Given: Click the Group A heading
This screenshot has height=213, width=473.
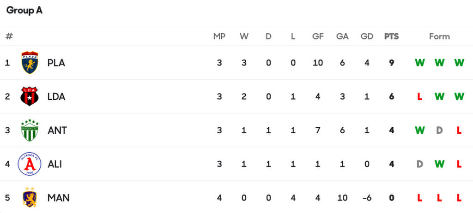Looking at the screenshot, I should pos(24,10).
